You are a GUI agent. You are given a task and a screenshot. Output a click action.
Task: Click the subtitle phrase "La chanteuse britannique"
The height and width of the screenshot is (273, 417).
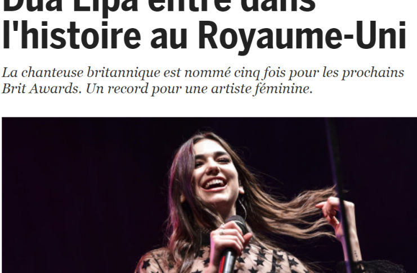tap(81, 72)
